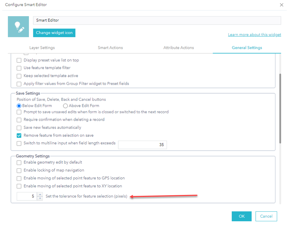
Task: Enable moving point feature to GPS location
Action: point(19,178)
